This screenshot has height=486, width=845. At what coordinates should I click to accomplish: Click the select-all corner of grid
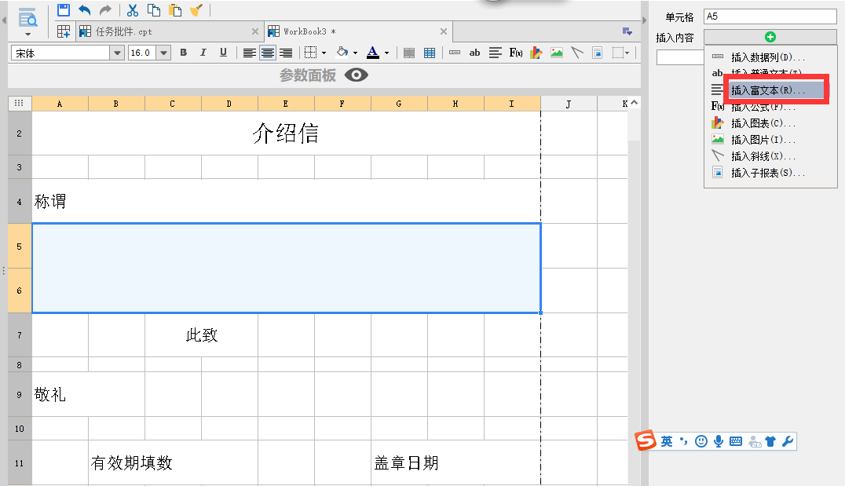(20, 104)
